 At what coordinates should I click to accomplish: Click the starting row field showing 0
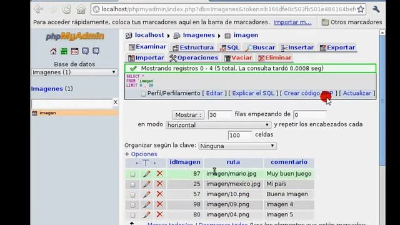310,115
